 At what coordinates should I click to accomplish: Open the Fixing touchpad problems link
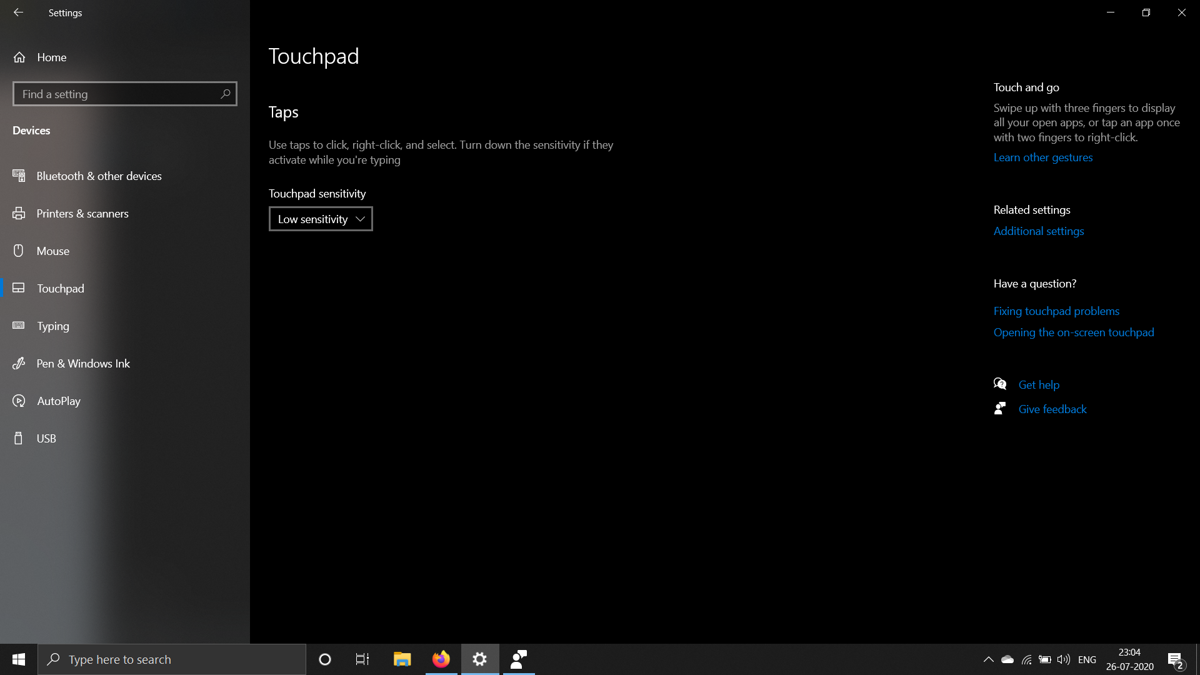click(x=1056, y=311)
